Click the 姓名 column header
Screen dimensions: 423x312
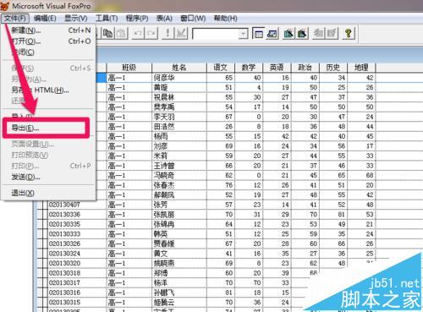point(179,68)
